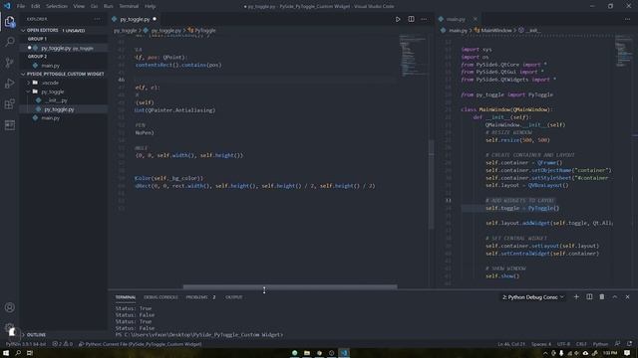Select main.py under Group 2 open editors
638x358 pixels.
point(51,66)
